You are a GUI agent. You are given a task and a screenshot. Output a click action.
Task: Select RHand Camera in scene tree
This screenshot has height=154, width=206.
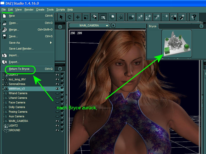(x=18, y=93)
